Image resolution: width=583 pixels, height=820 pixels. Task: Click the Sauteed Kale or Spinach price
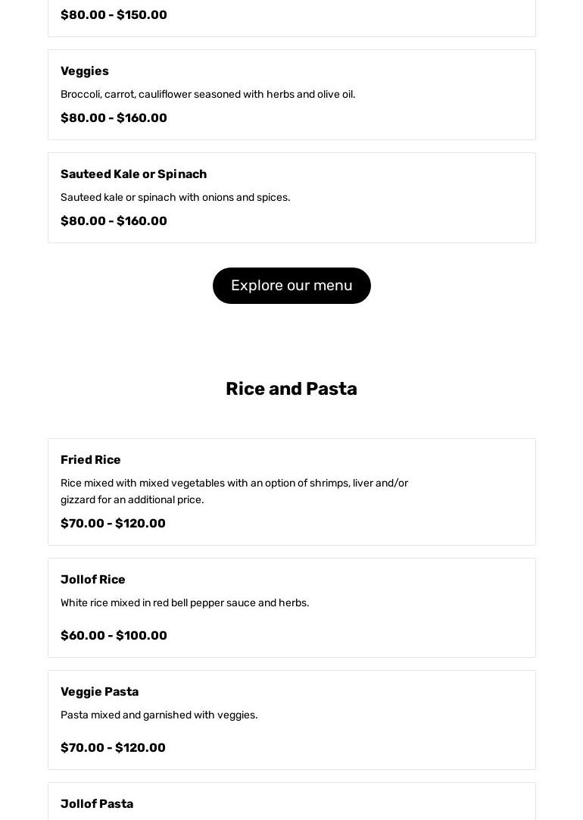point(114,221)
